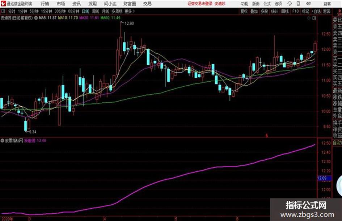342x221 pixels.
Task: Open the 公式 menu
Action: click(x=267, y=4)
